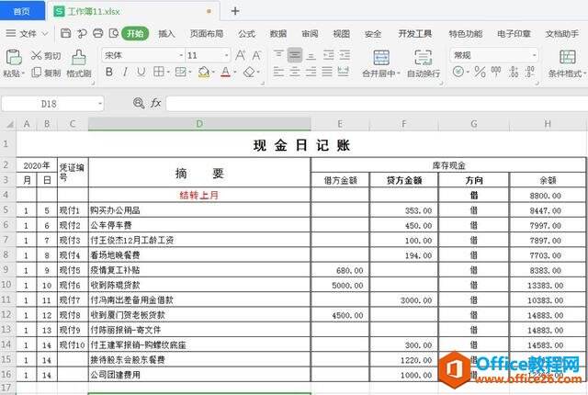Click the 文件 (File) menu button
This screenshot has width=588, height=395.
point(28,34)
